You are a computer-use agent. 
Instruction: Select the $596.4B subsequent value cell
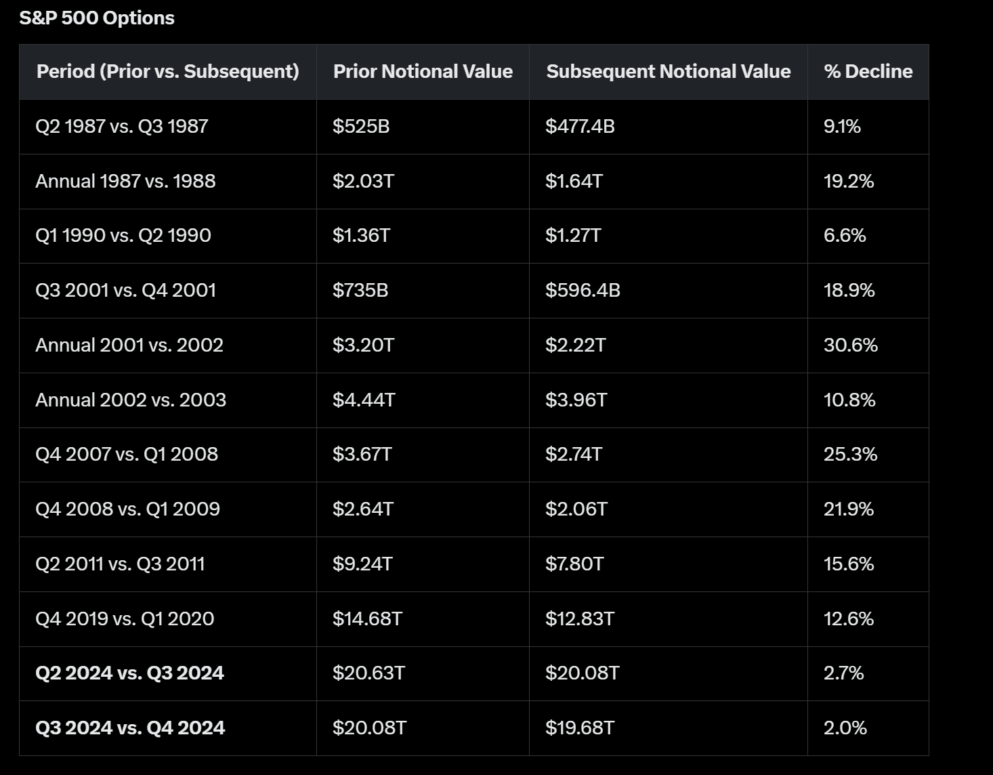(583, 291)
